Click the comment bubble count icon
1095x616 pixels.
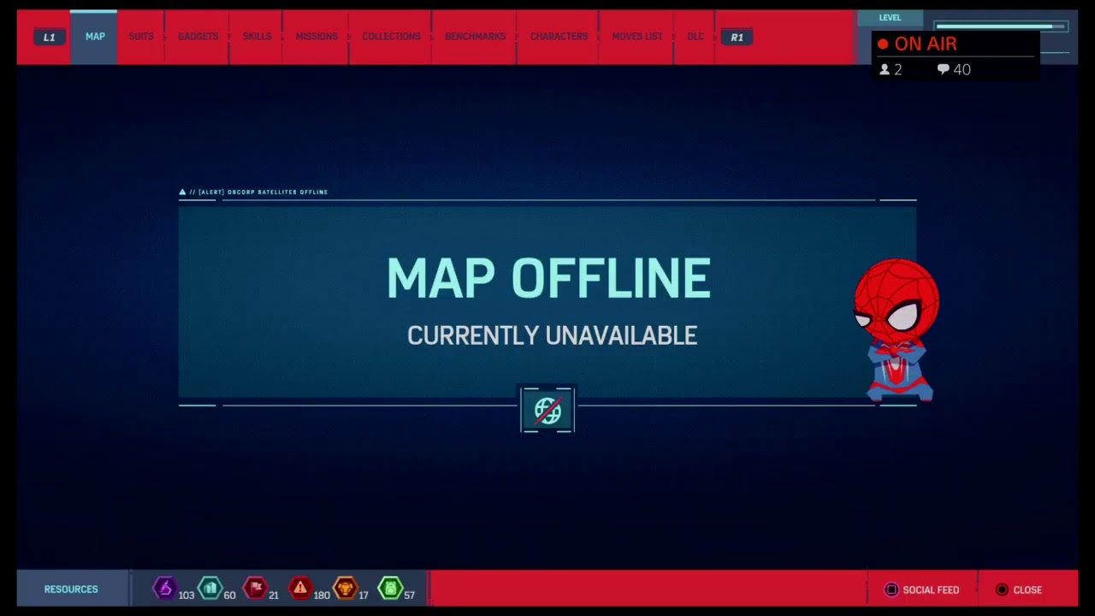(943, 69)
